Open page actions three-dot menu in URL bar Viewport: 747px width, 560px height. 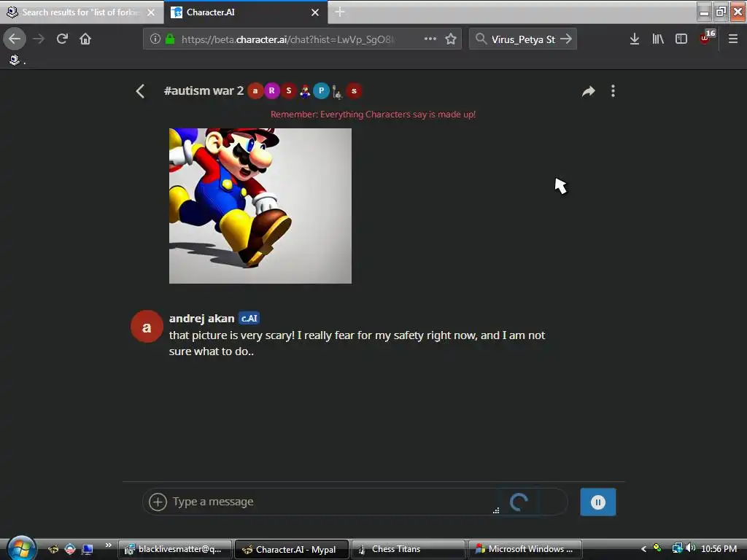click(430, 39)
